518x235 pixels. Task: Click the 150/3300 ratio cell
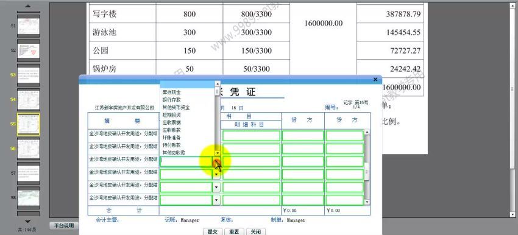point(256,51)
